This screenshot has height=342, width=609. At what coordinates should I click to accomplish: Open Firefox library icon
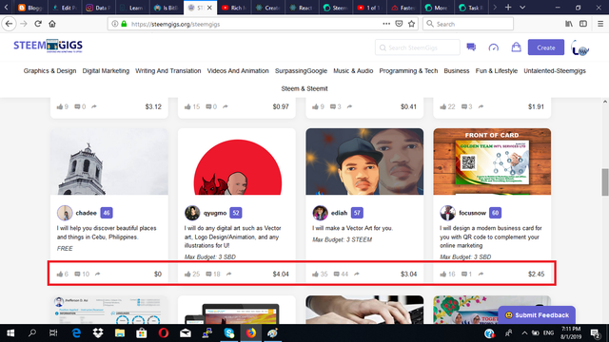click(569, 24)
